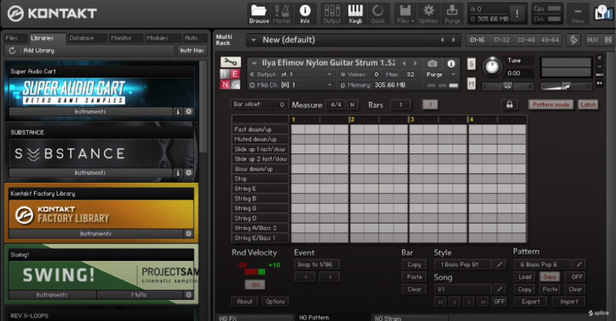Viewport: 616px width, 321px height.
Task: Open Substance library settings gear
Action: coord(189,172)
